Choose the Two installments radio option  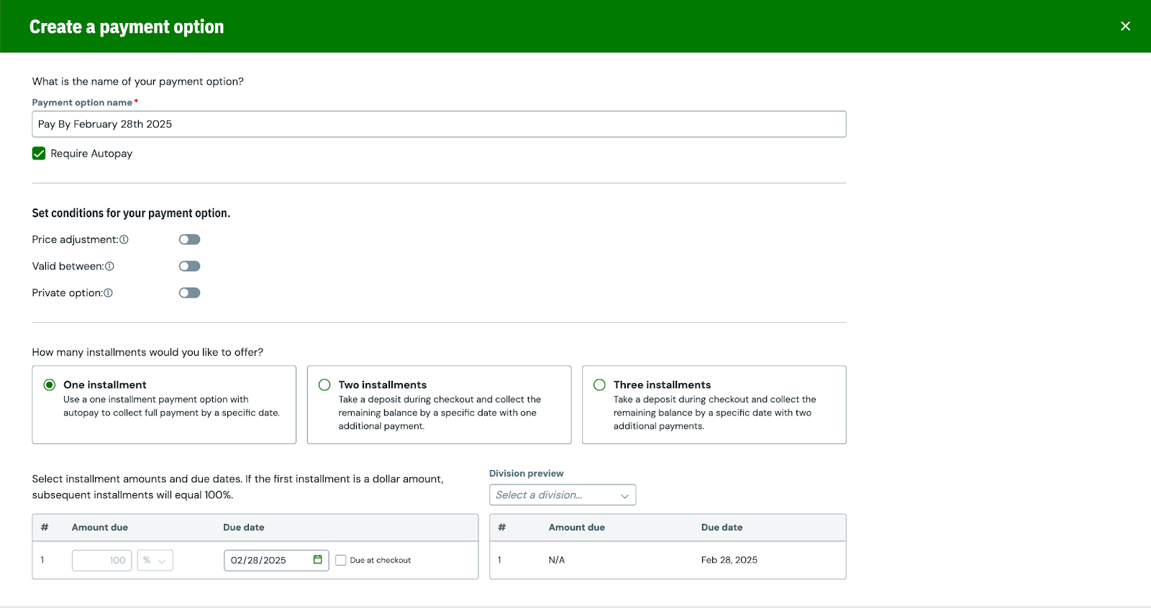324,385
